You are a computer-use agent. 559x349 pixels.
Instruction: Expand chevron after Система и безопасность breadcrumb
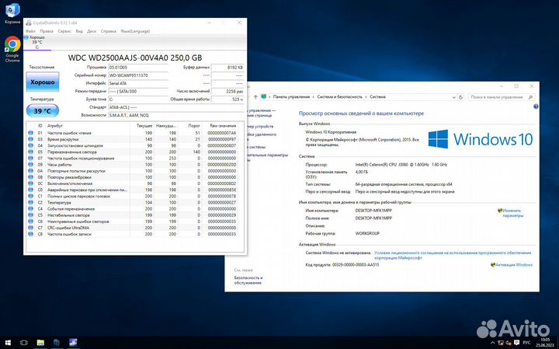(366, 97)
